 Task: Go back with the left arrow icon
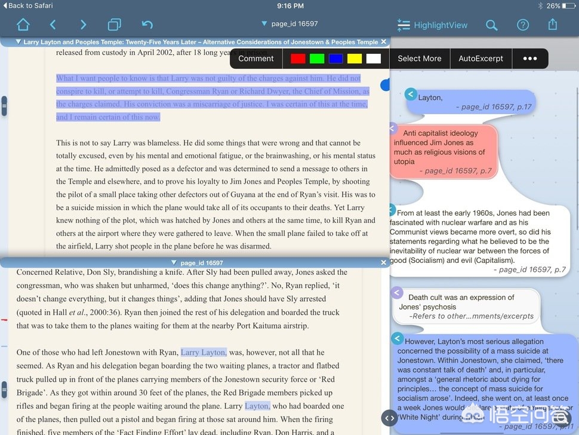53,24
